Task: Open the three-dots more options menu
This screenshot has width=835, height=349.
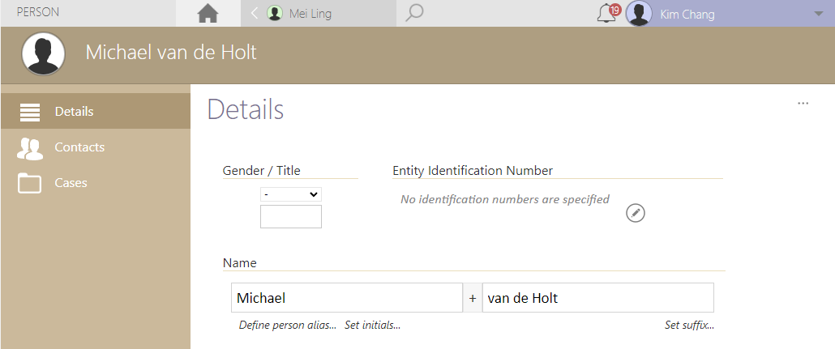Action: tap(803, 104)
